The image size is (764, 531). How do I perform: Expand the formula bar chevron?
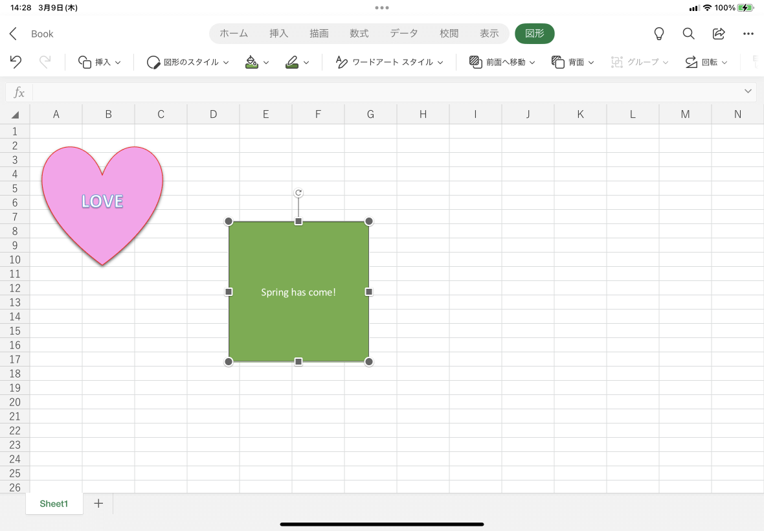point(748,91)
